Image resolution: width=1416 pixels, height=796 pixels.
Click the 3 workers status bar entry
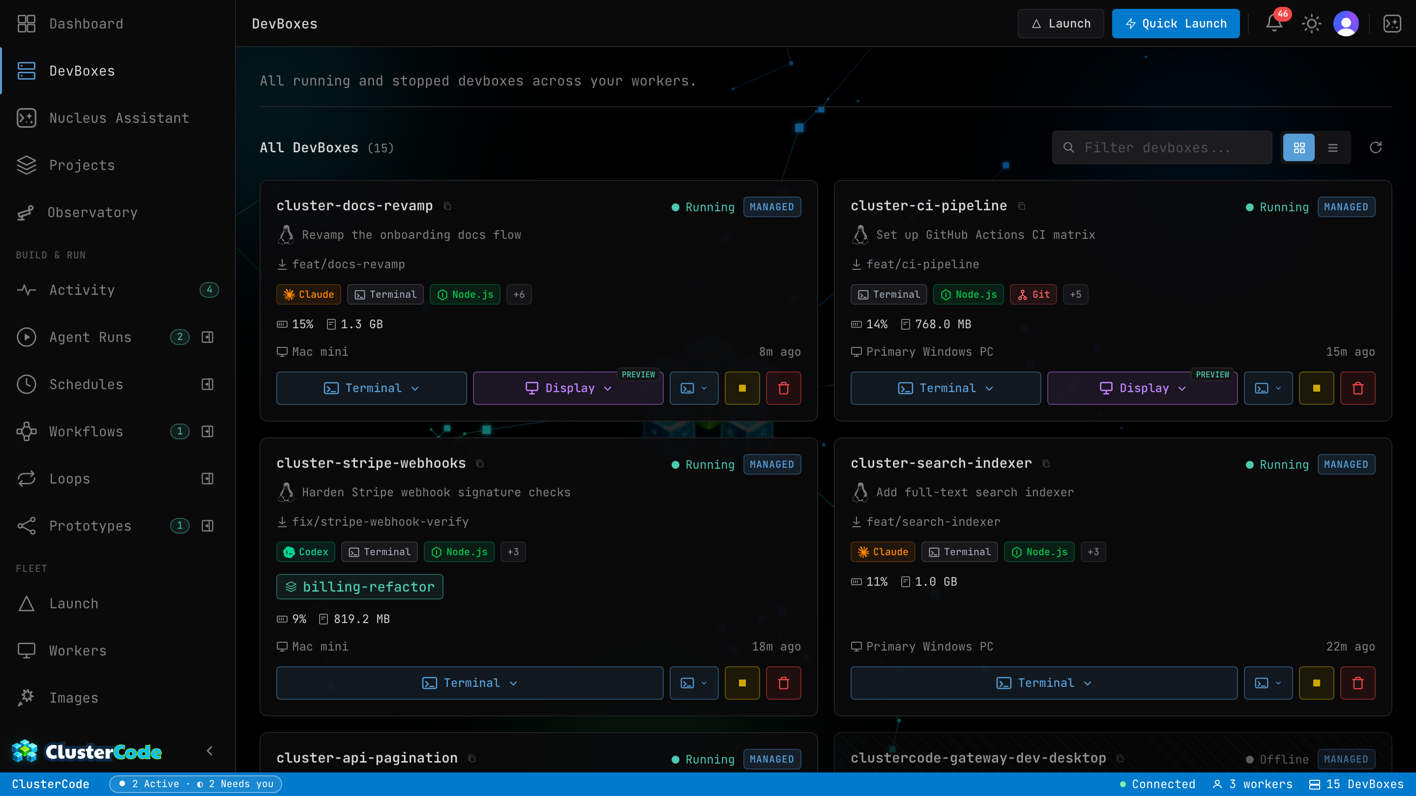(x=1253, y=784)
